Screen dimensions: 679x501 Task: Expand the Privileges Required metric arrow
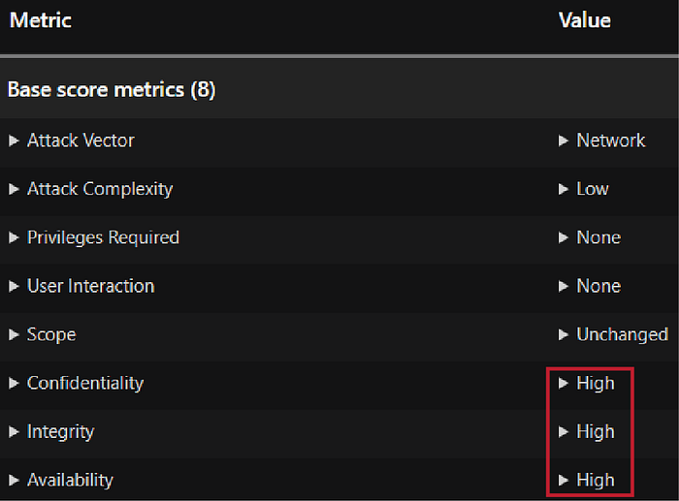[14, 237]
